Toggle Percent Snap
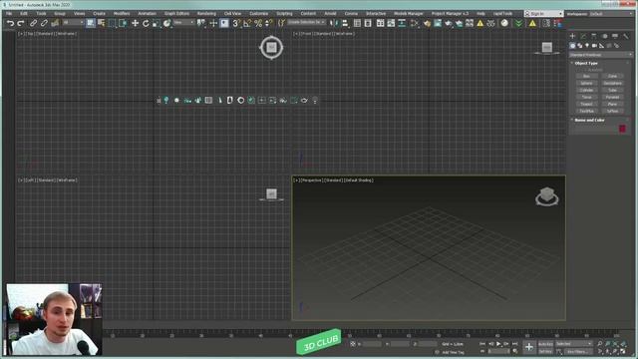Viewport: 638px width, 359px height. (258, 23)
